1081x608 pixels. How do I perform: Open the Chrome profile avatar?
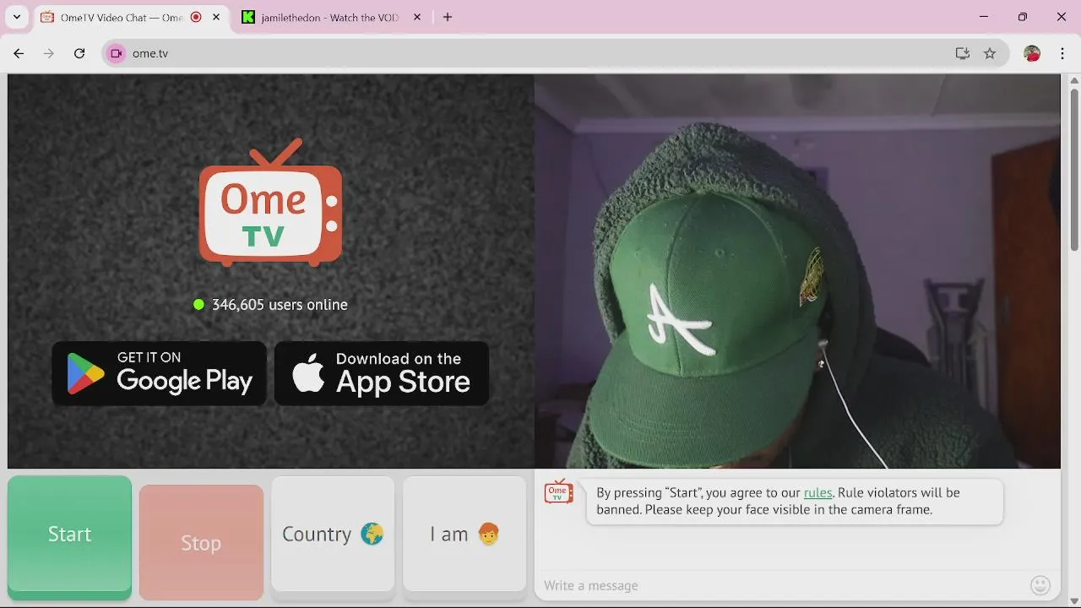pyautogui.click(x=1032, y=53)
